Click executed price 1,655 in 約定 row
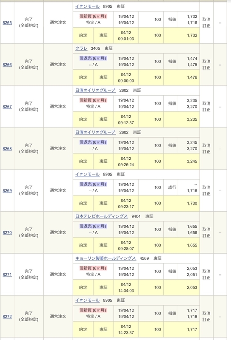This screenshot has width=231, height=340. (192, 245)
